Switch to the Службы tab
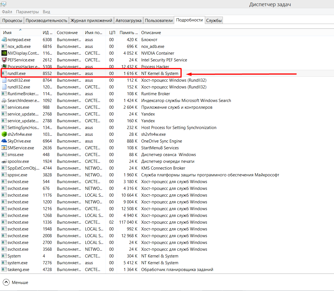 pyautogui.click(x=214, y=21)
